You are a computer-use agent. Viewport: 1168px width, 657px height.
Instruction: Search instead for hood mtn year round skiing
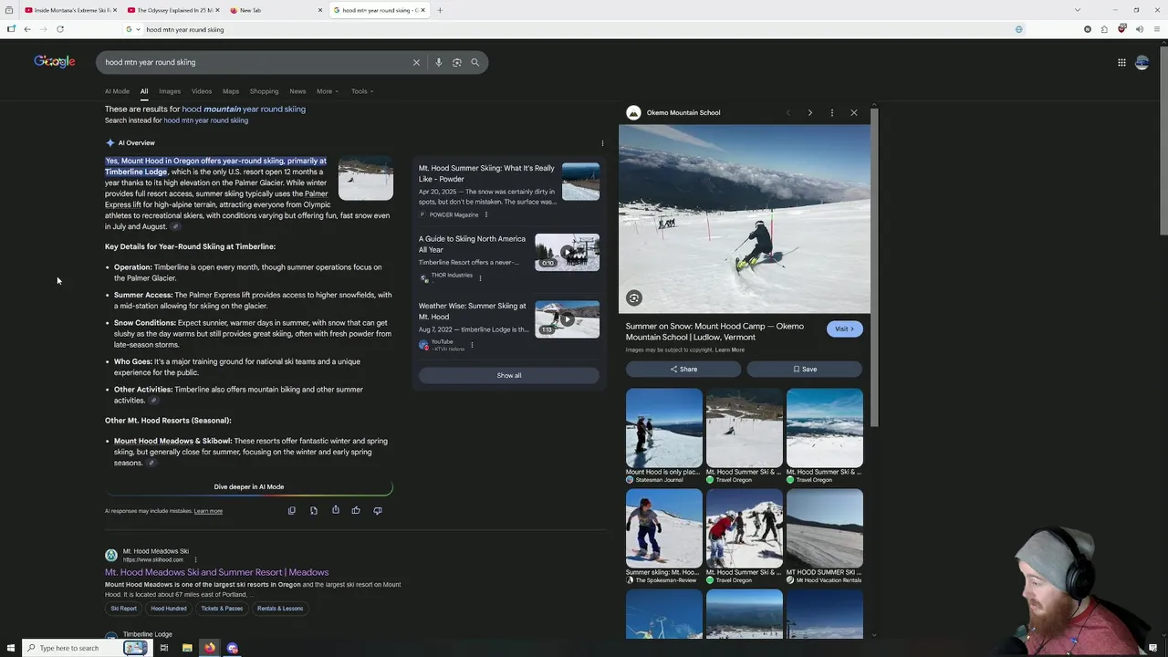point(205,120)
